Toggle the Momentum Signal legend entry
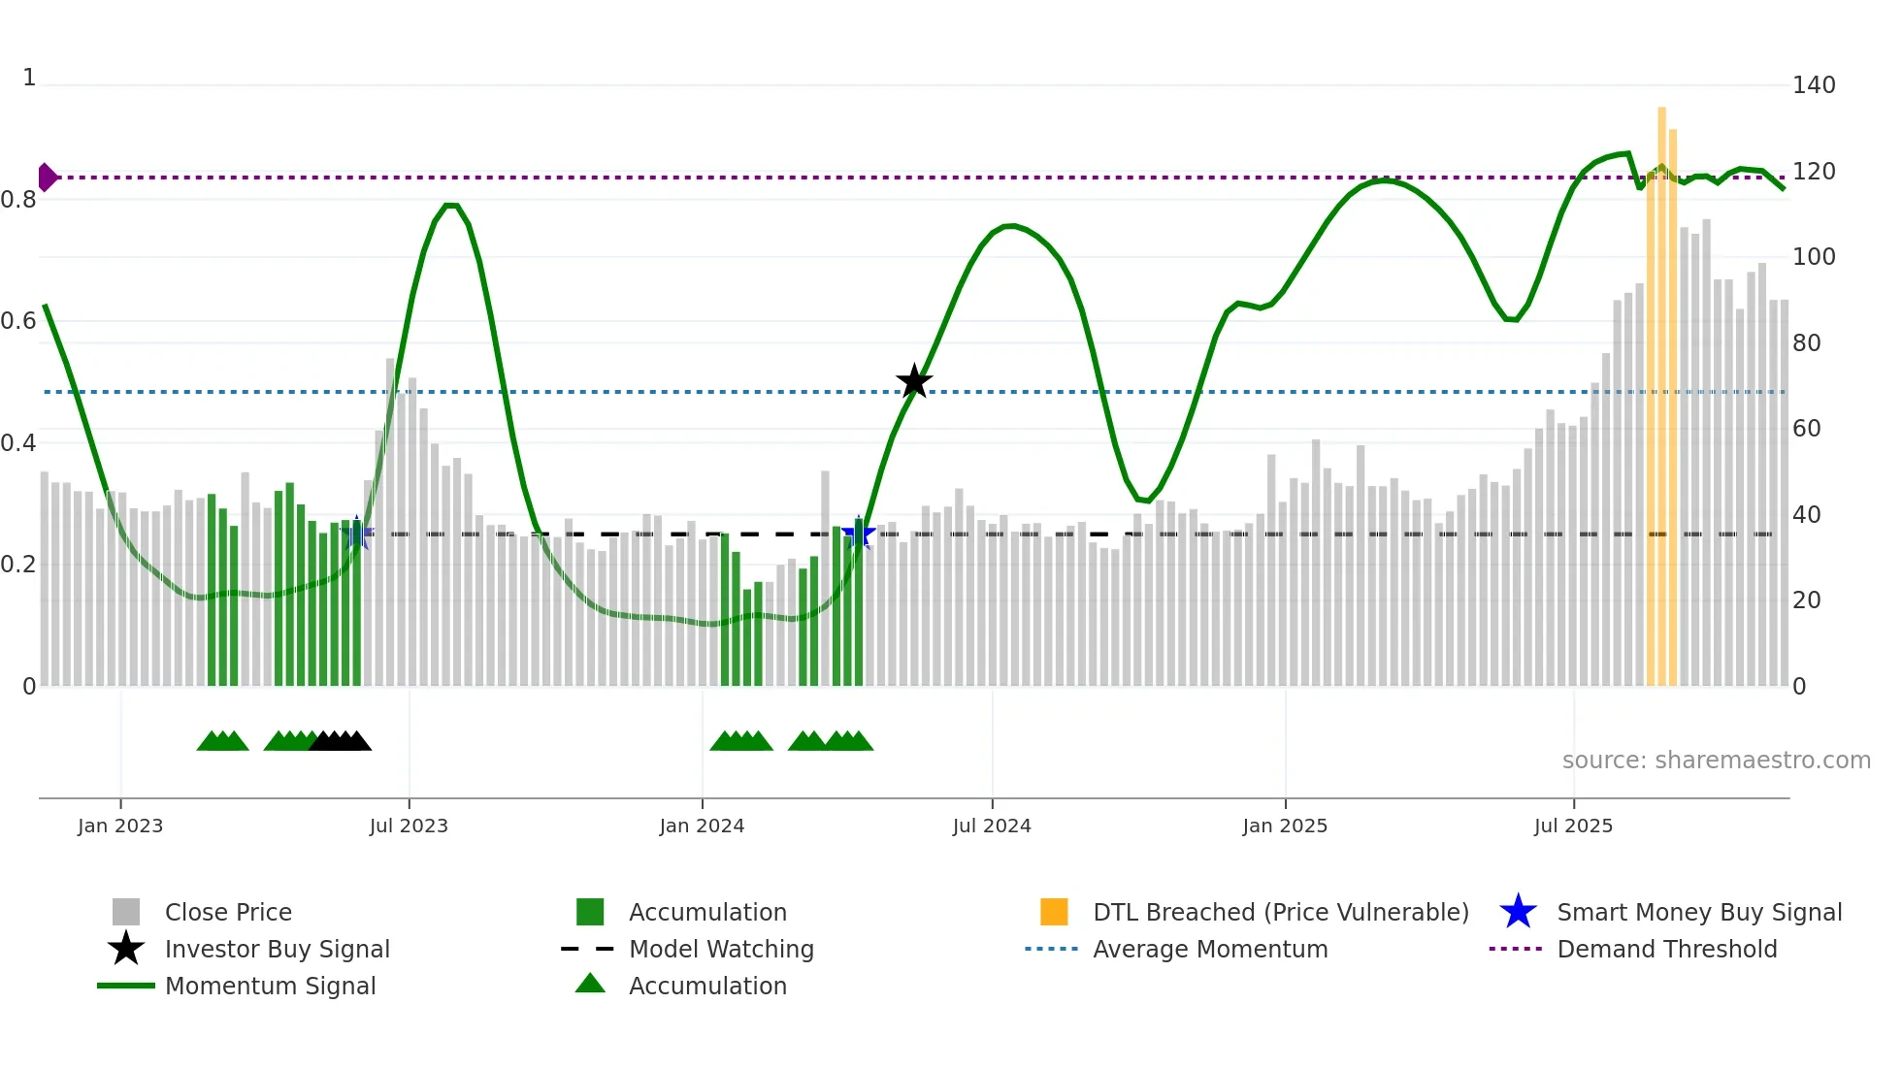Screen dimensions: 1902x1069 pos(270,986)
